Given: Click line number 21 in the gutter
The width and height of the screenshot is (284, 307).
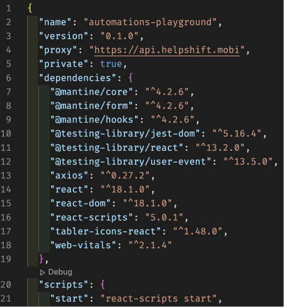Looking at the screenshot, I should (6, 298).
